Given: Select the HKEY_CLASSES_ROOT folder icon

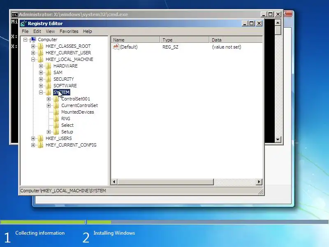Looking at the screenshot, I should tap(40, 46).
